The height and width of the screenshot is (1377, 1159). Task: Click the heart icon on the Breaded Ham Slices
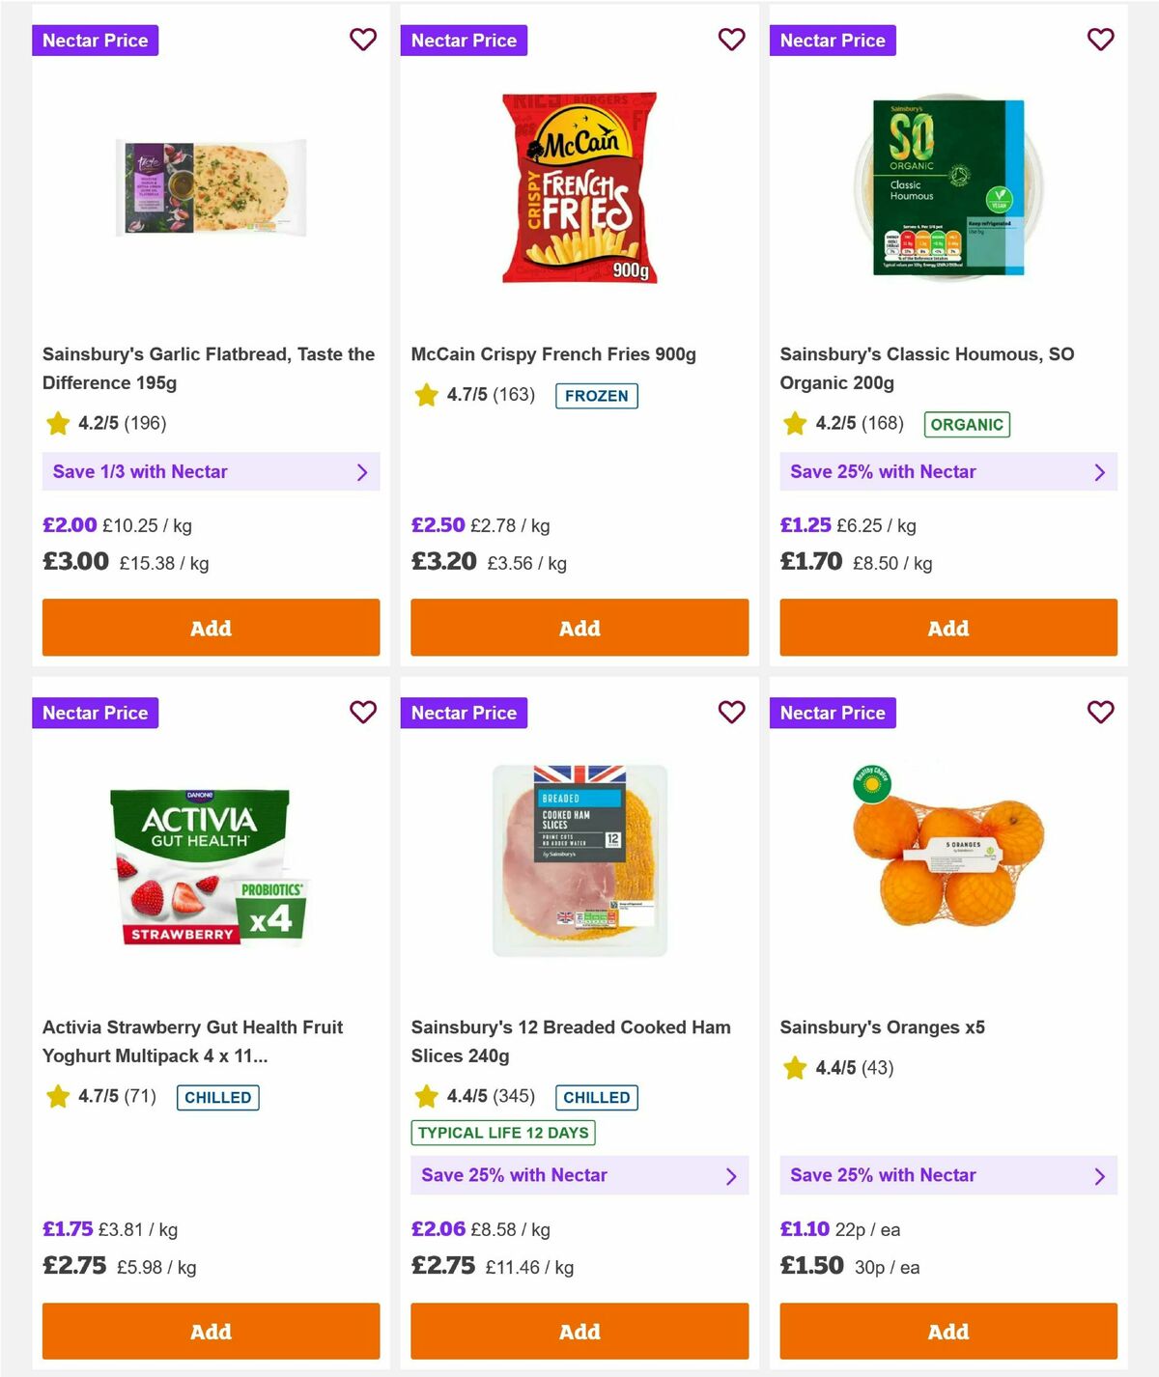(732, 713)
